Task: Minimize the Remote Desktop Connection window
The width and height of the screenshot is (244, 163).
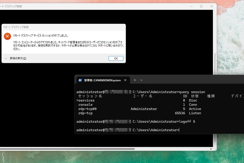Action: [191, 6]
